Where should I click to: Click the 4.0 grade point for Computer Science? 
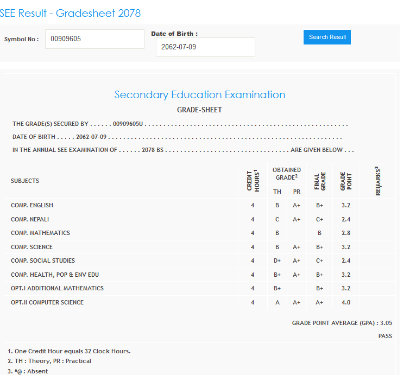pos(346,302)
